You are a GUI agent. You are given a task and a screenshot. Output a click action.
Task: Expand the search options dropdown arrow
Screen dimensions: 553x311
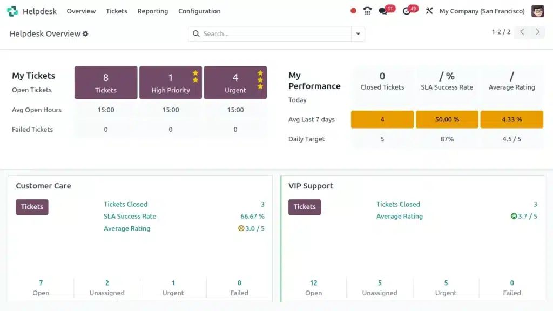click(x=358, y=33)
